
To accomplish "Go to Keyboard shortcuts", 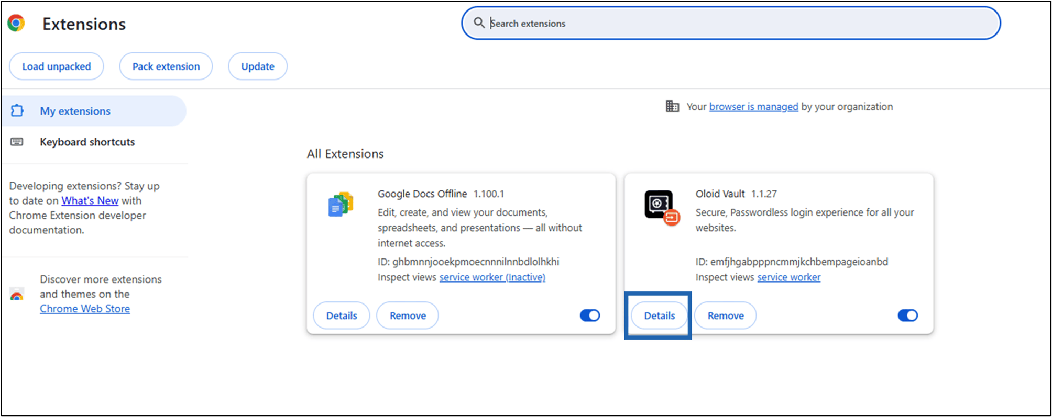I will [93, 142].
